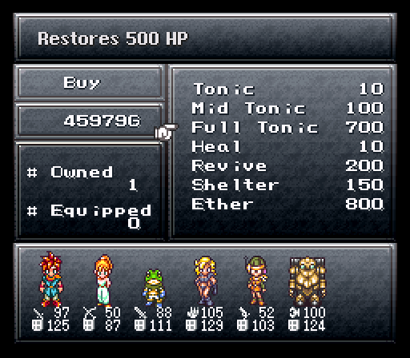
Task: Click Marle's crossbow weapon icon
Action: tap(90, 312)
